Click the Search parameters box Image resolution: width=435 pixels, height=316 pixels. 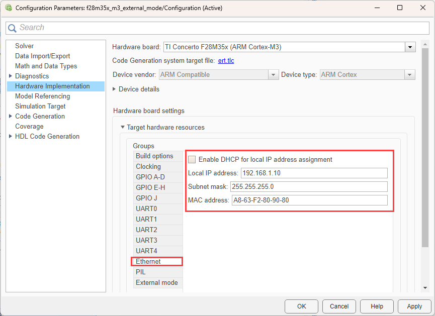click(221, 28)
